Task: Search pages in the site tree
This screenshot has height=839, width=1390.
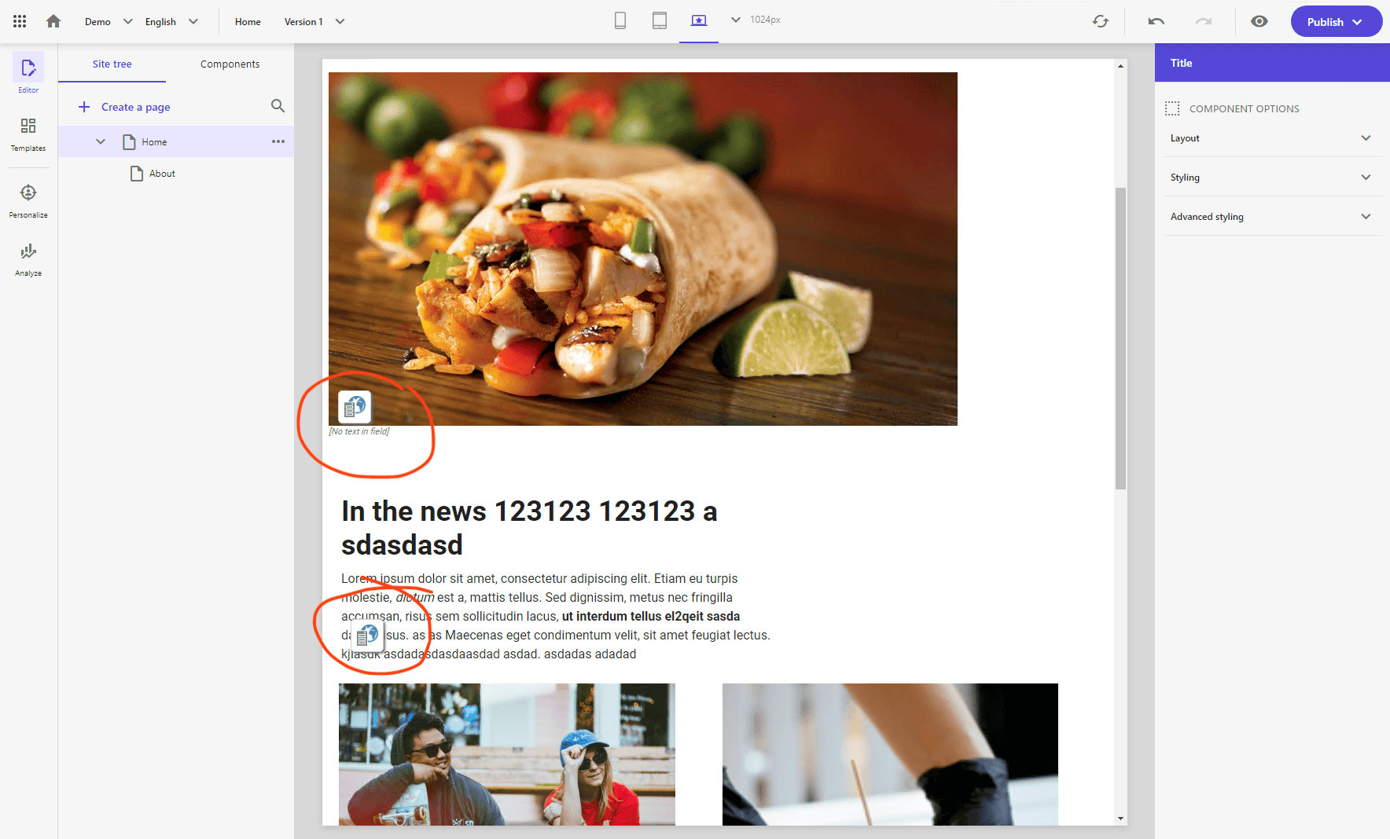Action: [278, 106]
